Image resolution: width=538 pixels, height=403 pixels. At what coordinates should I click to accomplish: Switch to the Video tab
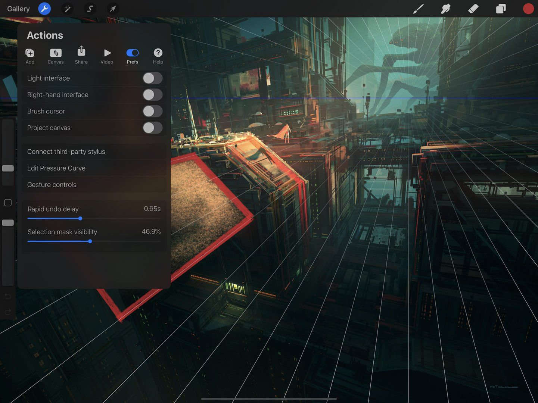click(107, 55)
